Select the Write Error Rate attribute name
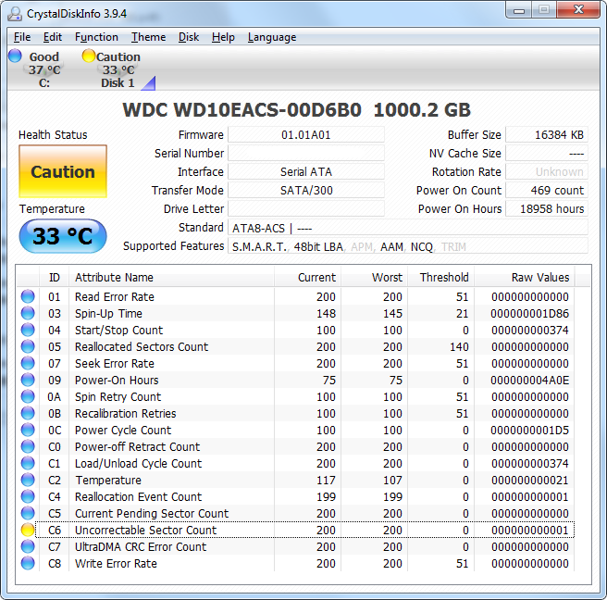 (116, 563)
